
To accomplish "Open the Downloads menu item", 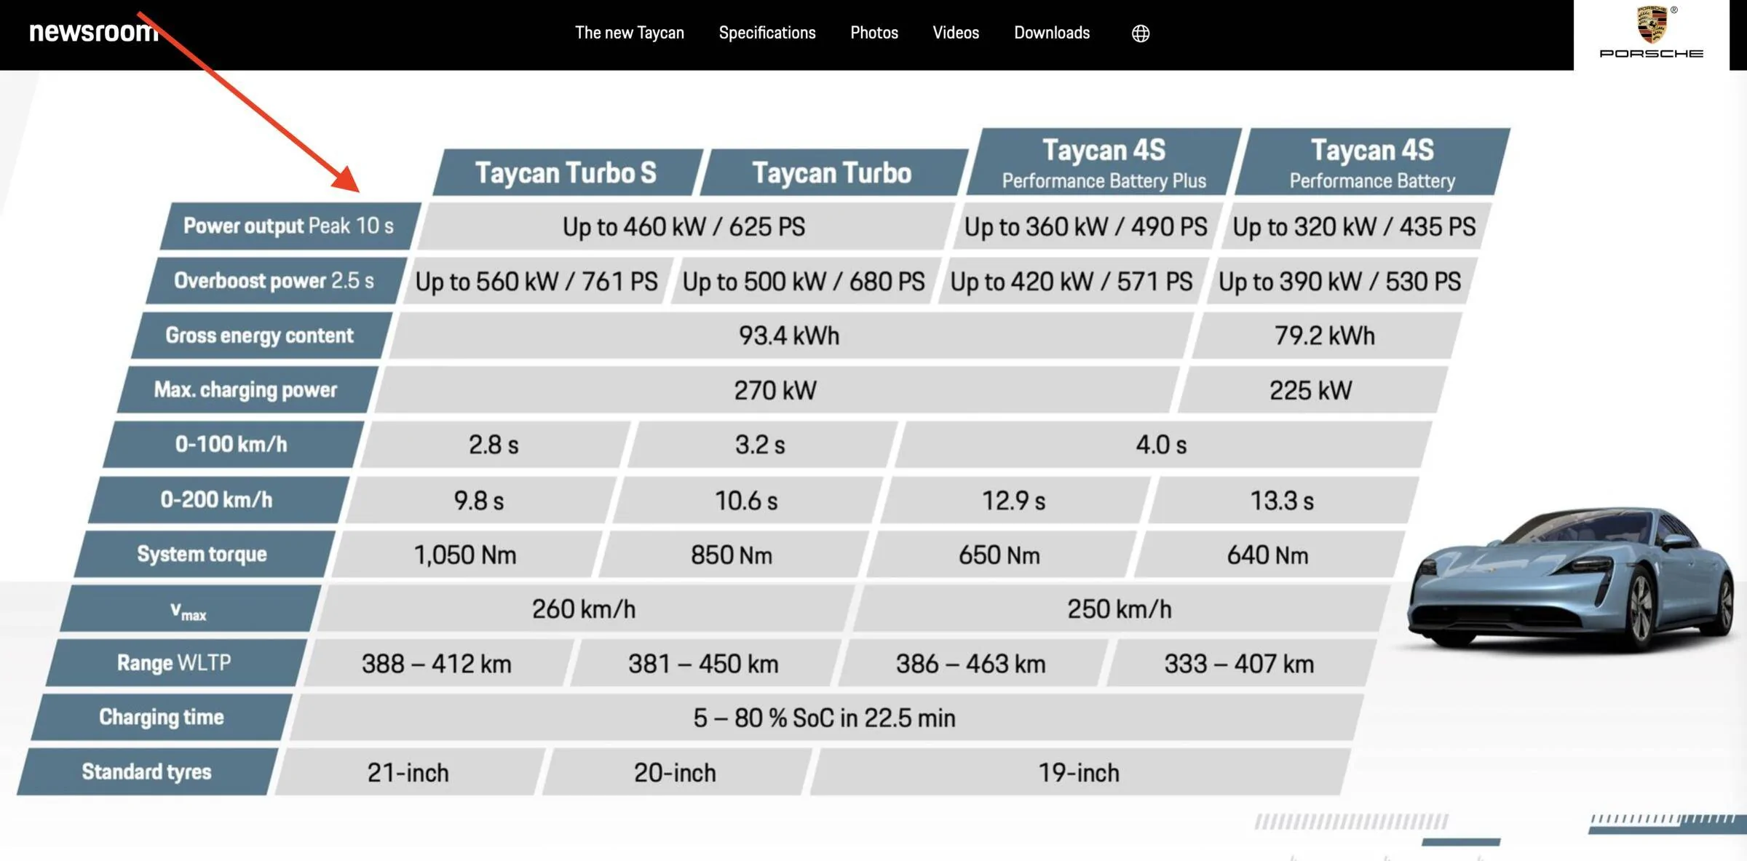I will (x=1052, y=33).
